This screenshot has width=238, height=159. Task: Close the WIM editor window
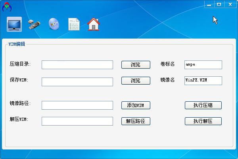[x=229, y=4]
